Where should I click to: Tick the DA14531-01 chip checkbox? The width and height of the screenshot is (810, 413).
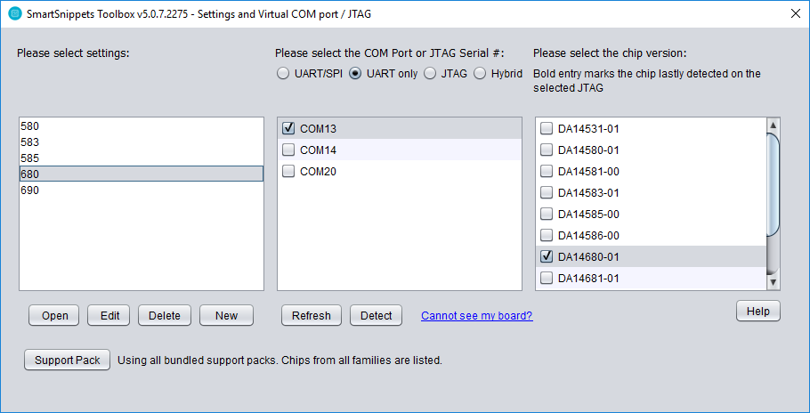[x=546, y=128]
